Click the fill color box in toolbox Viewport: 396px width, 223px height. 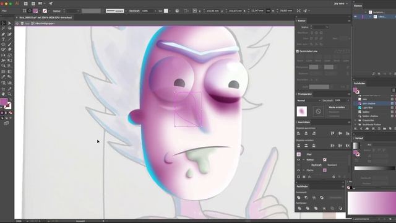click(x=4, y=102)
